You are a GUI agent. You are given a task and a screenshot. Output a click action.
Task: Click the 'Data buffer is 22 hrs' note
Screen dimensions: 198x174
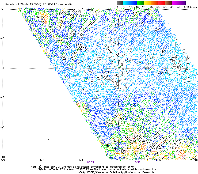click(x=97, y=169)
